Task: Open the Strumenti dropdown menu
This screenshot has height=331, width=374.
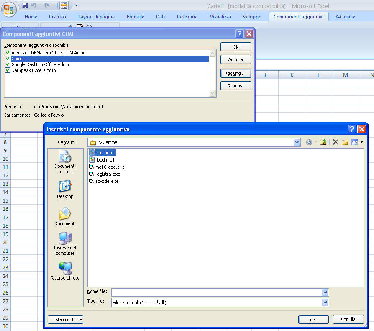Action: [x=65, y=320]
